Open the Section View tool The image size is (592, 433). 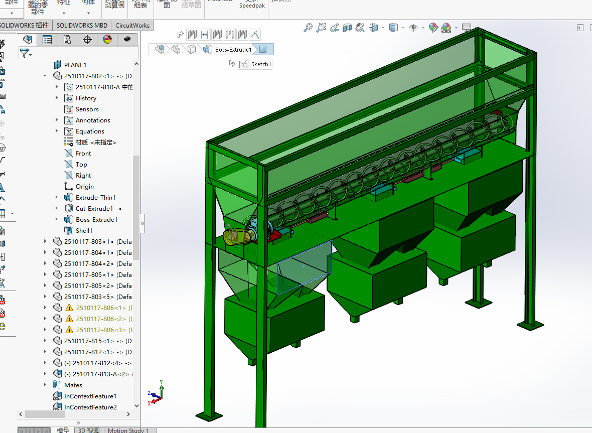tap(347, 28)
